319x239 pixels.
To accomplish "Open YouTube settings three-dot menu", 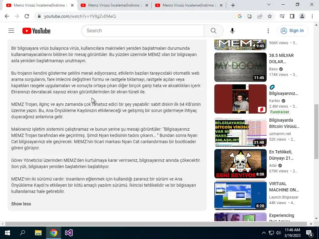I will (x=268, y=31).
